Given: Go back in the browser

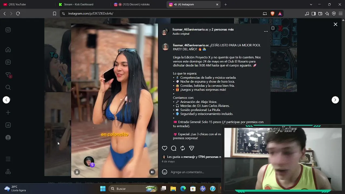Looking at the screenshot, I should click(x=5, y=13).
